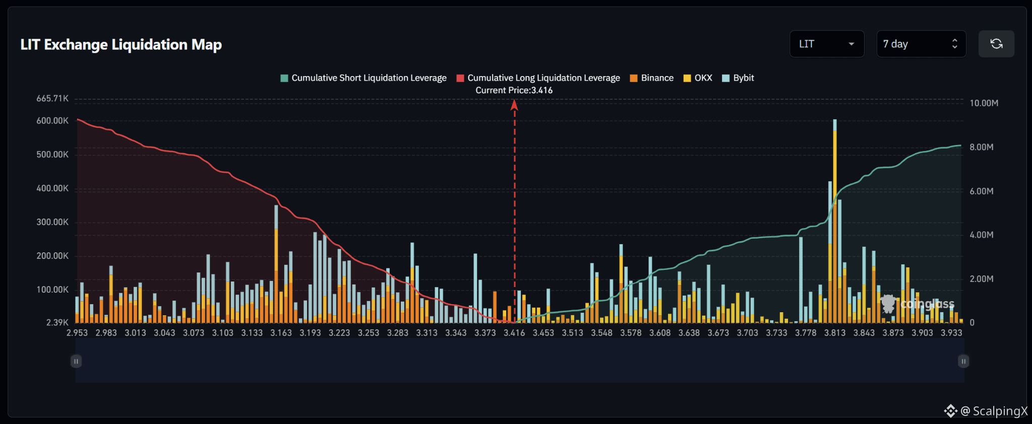Click the "3.578" price axis label
The width and height of the screenshot is (1032, 424).
(x=631, y=333)
